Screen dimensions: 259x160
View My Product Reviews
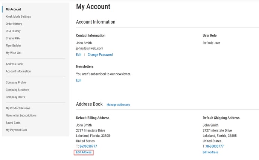click(x=18, y=108)
